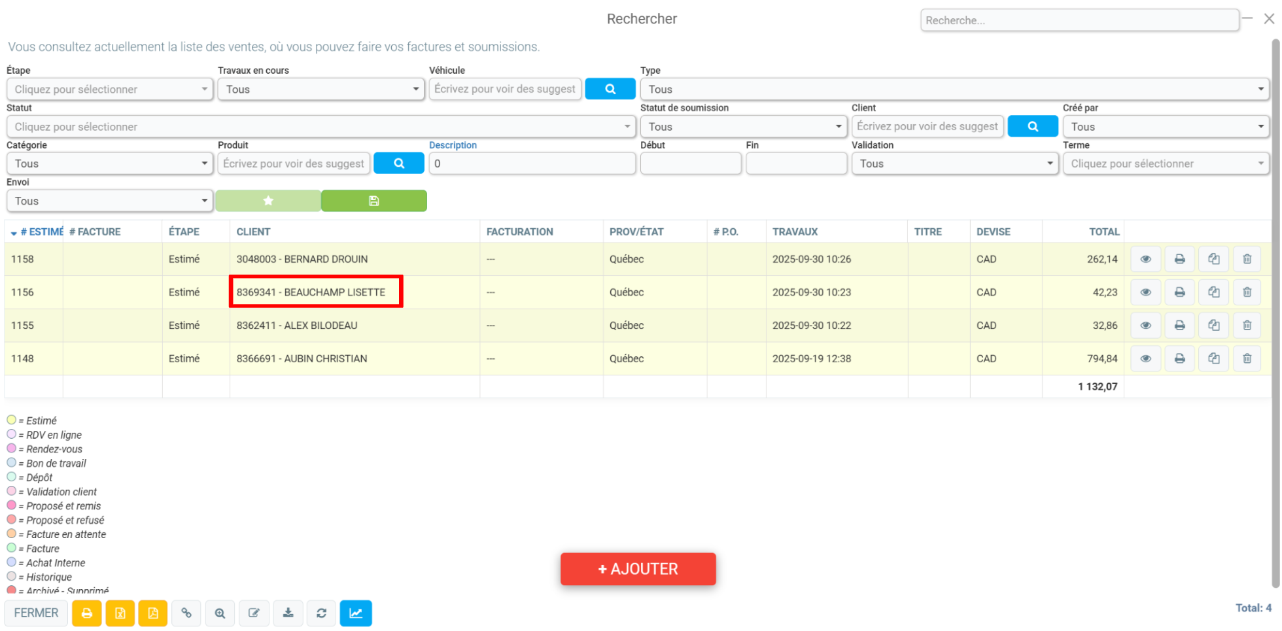Search products with the blue magnifier button
The image size is (1282, 631).
[x=398, y=163]
